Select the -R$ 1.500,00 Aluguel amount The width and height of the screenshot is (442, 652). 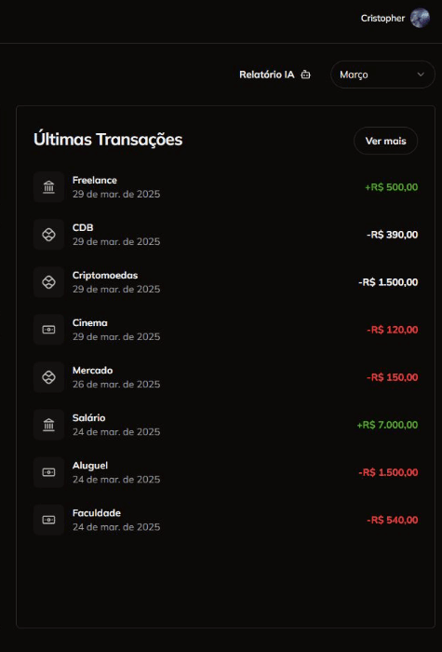click(x=388, y=472)
